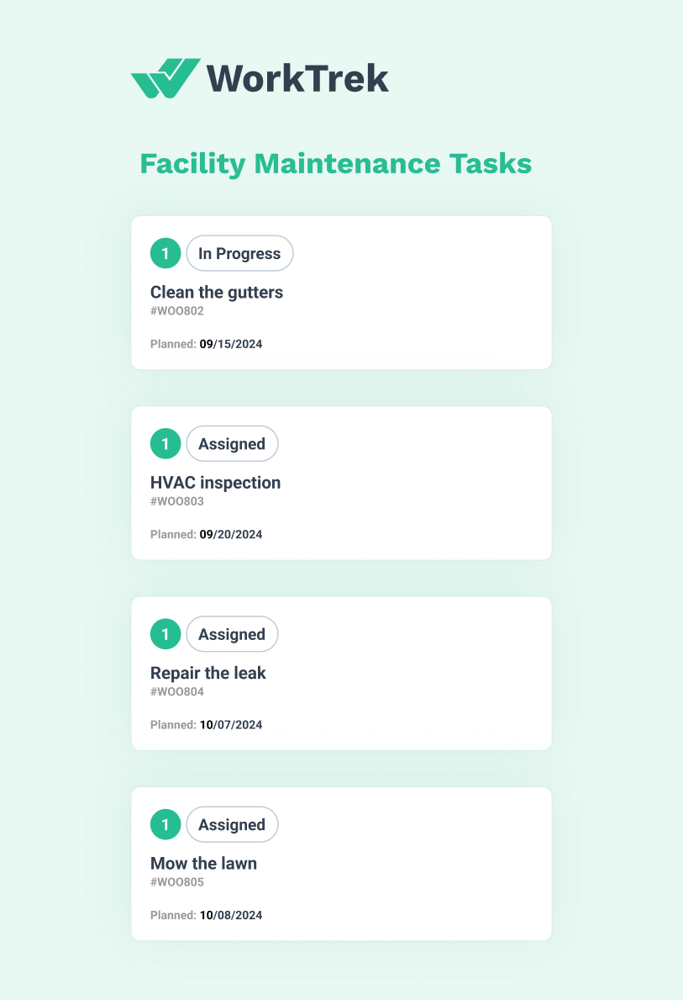
Task: Open the status selector on Clean the gutters
Action: pyautogui.click(x=239, y=253)
